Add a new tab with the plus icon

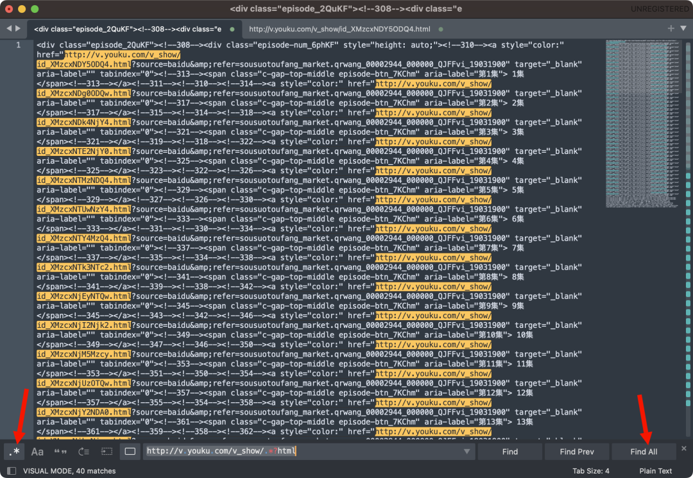[x=671, y=29]
